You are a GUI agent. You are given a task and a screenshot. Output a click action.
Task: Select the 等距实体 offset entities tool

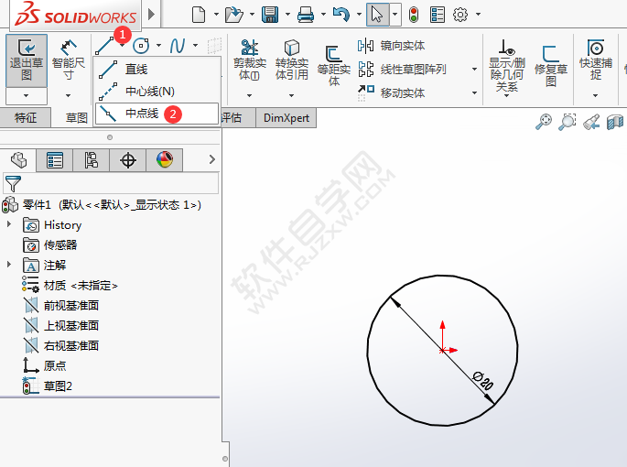click(333, 66)
